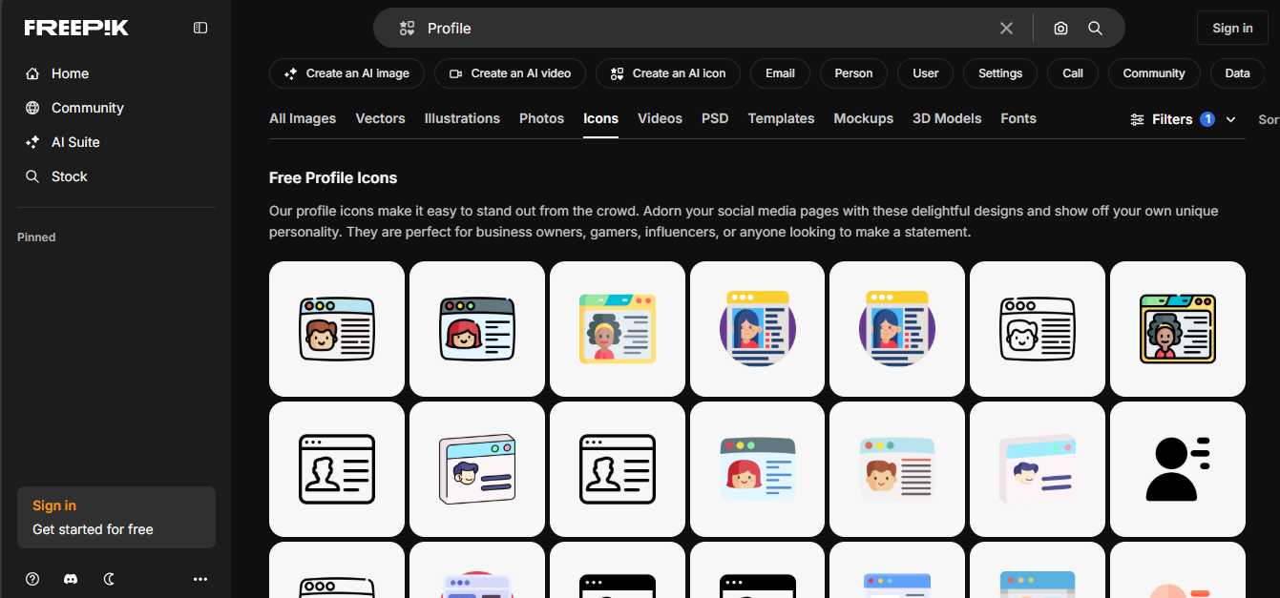Open help using the question mark icon
The height and width of the screenshot is (598, 1280).
tap(31, 579)
